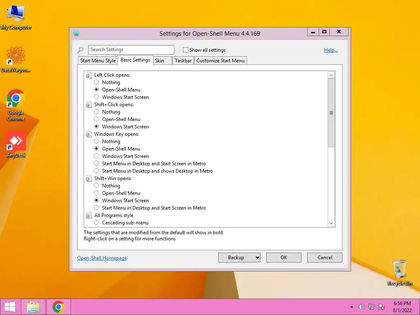Click the Action Center flag icon
The image size is (420, 315).
pos(381,307)
